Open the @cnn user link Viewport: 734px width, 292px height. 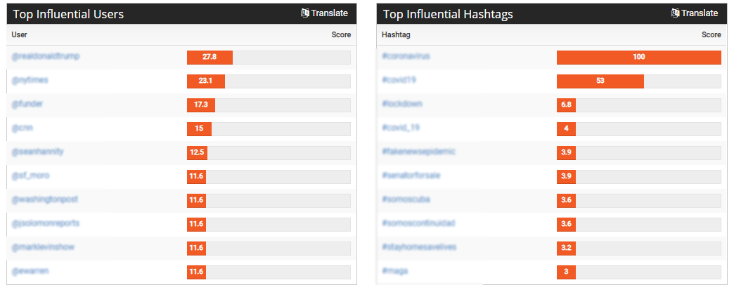pos(22,128)
